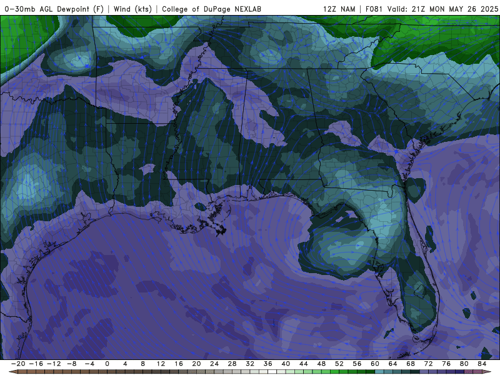Click the -4 legend label
This screenshot has width=500, height=375.
(89, 364)
